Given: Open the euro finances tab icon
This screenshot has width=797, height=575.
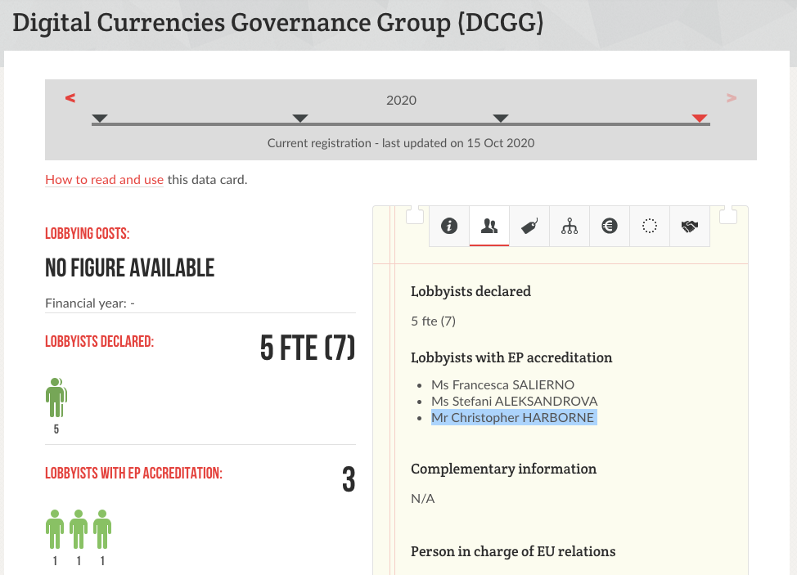Looking at the screenshot, I should pos(610,226).
